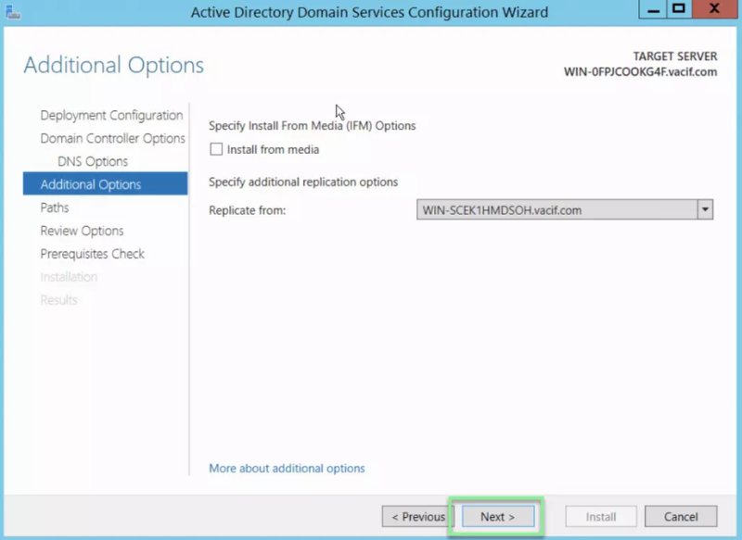Open the Domain Controller Options step

coord(111,138)
